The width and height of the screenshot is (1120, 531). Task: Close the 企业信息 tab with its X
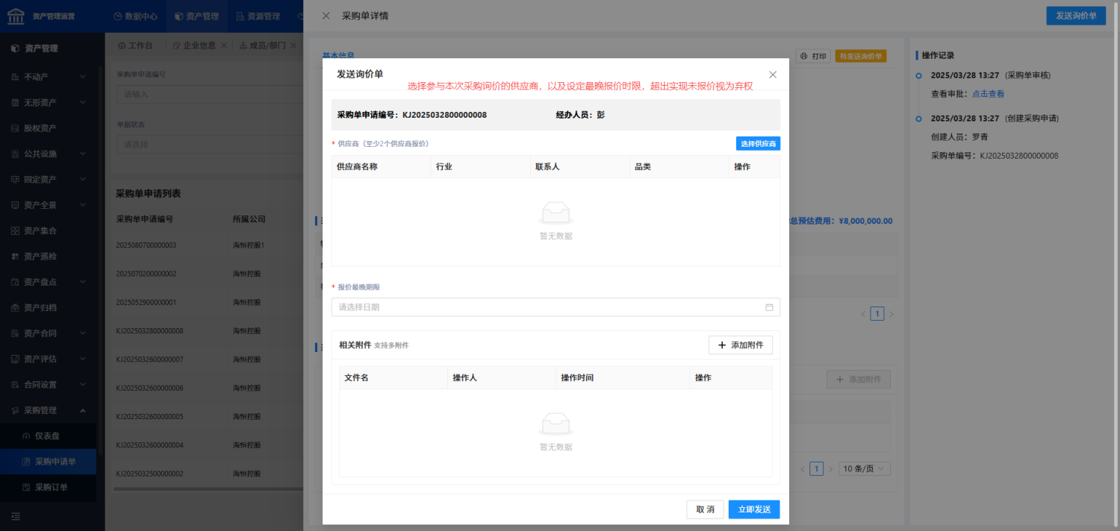[225, 45]
